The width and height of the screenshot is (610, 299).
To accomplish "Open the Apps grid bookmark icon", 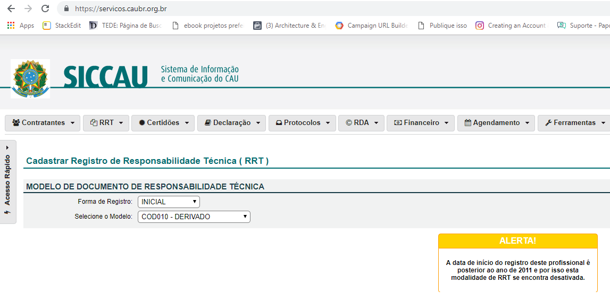I will coord(11,26).
